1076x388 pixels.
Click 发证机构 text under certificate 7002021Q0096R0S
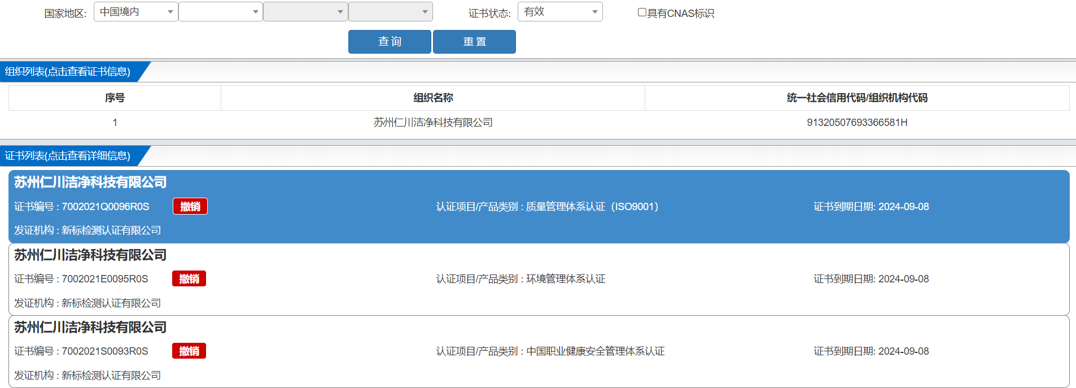[x=88, y=230]
